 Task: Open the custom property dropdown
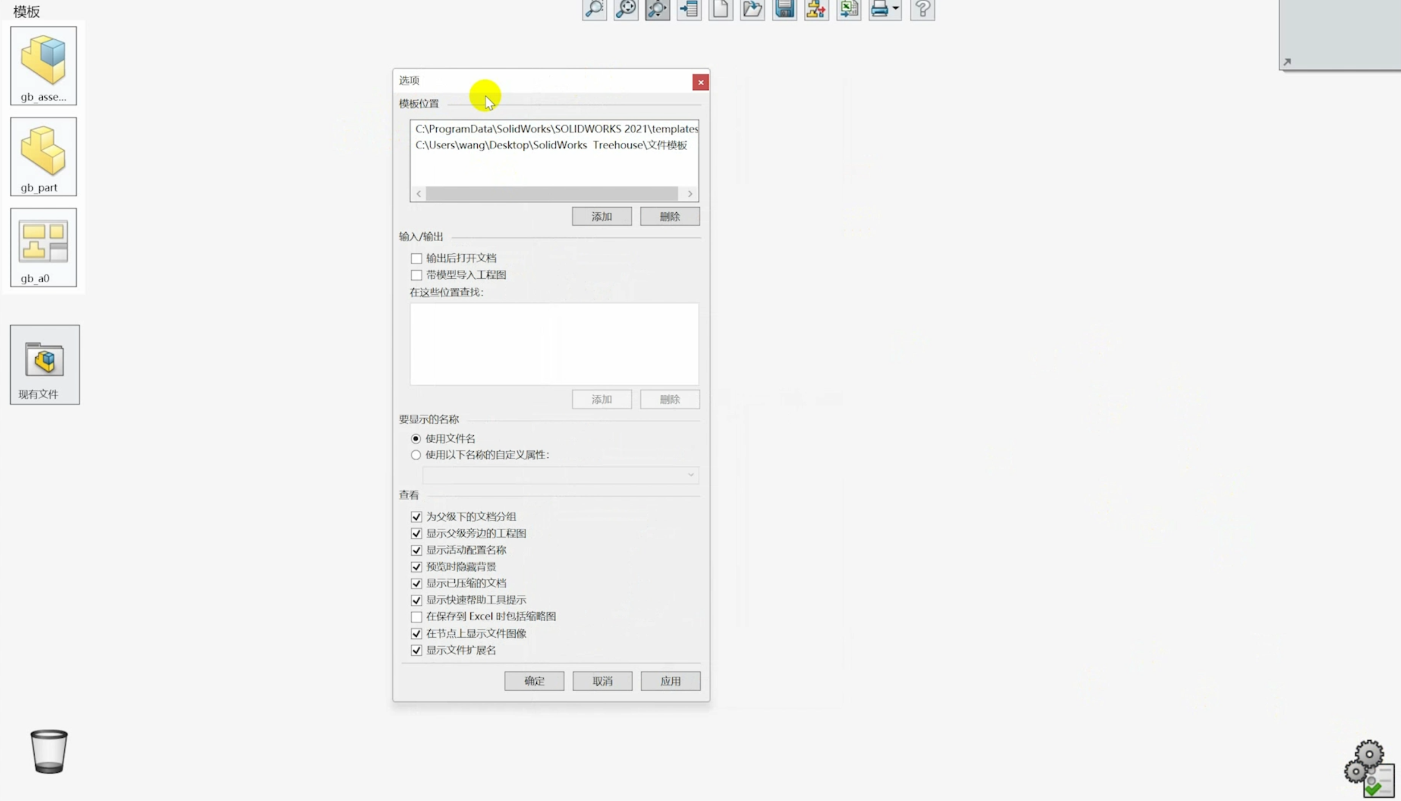pyautogui.click(x=690, y=475)
